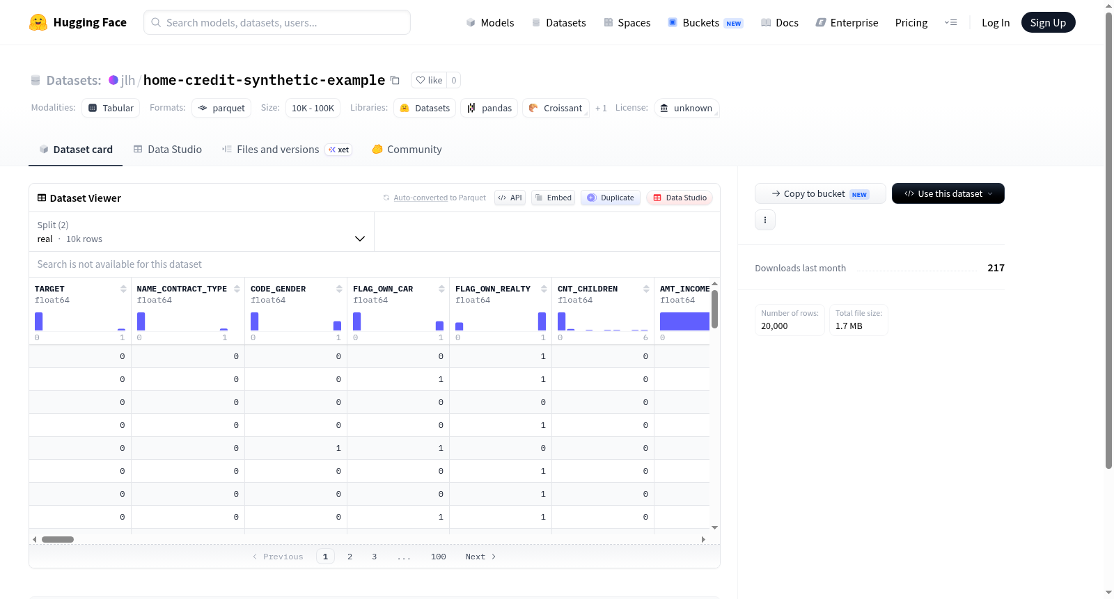Open the API access button
Screen dimensions: 1114x599
tap(510, 198)
